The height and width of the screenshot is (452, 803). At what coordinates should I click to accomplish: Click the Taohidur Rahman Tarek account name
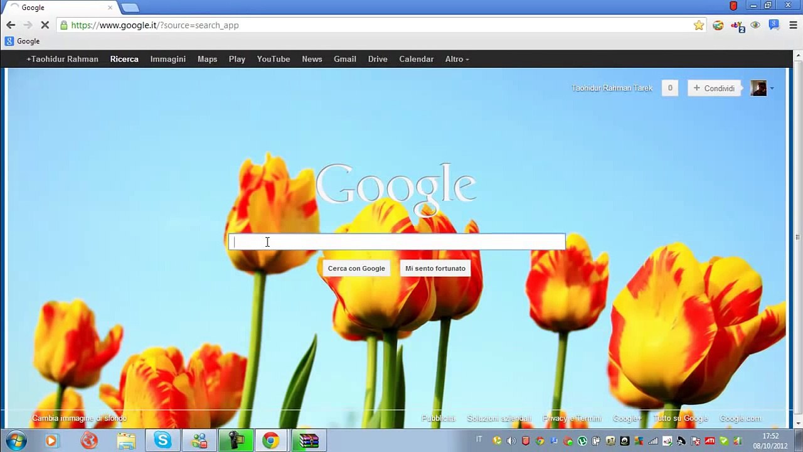[612, 89]
